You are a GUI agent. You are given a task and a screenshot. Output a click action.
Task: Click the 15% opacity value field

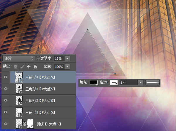(59, 58)
